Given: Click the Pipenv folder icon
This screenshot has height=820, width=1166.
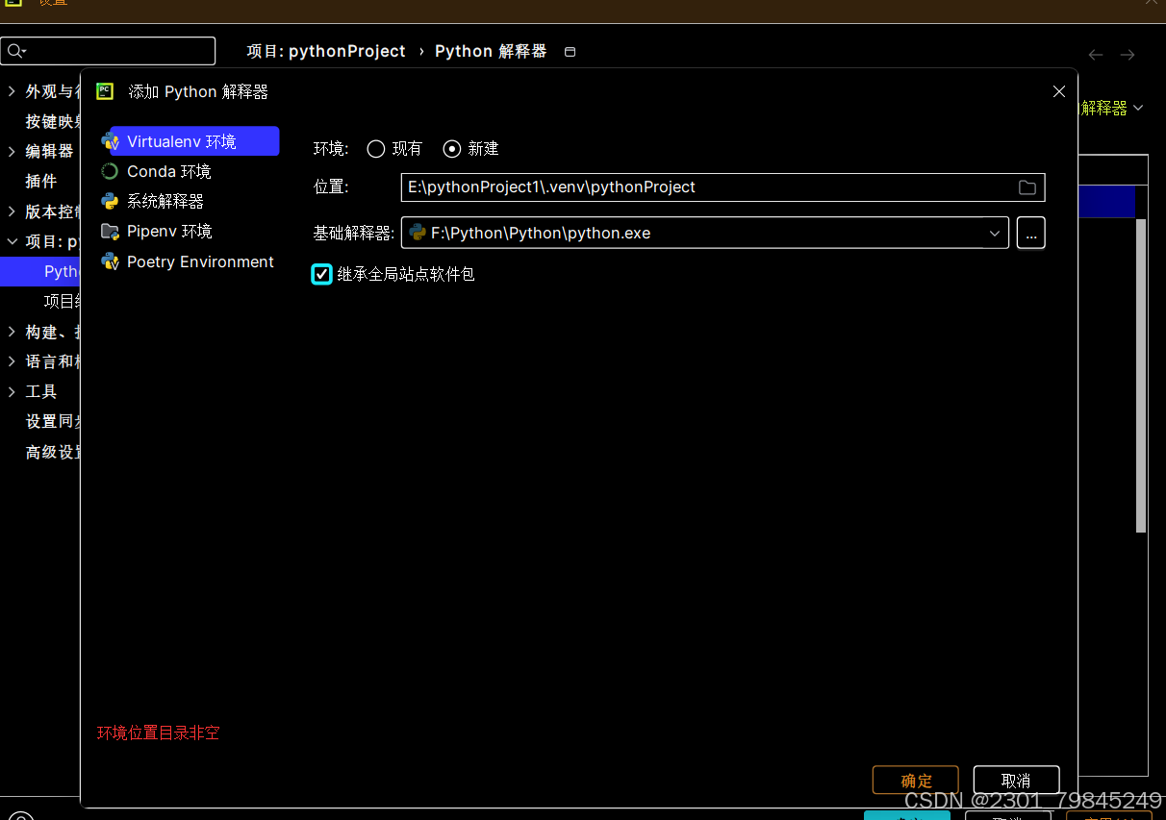Looking at the screenshot, I should point(110,231).
